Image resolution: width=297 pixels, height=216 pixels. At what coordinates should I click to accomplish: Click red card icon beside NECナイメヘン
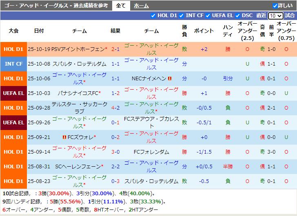coord(170,79)
